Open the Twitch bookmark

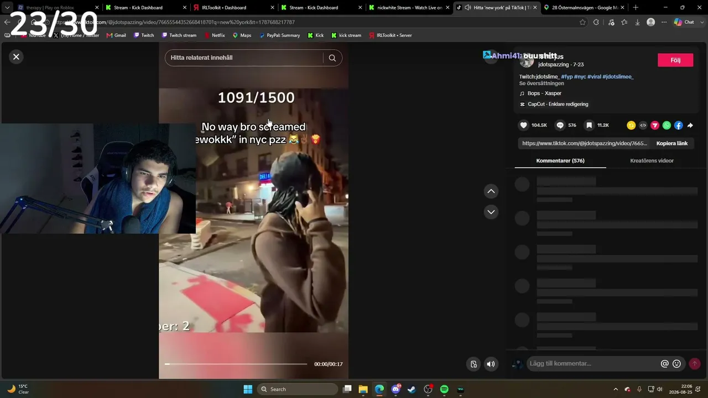pyautogui.click(x=144, y=35)
